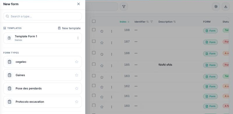Viewport: 233px width, 114px height.
Task: Sort by Identifier column arrows
Action: (x=147, y=22)
